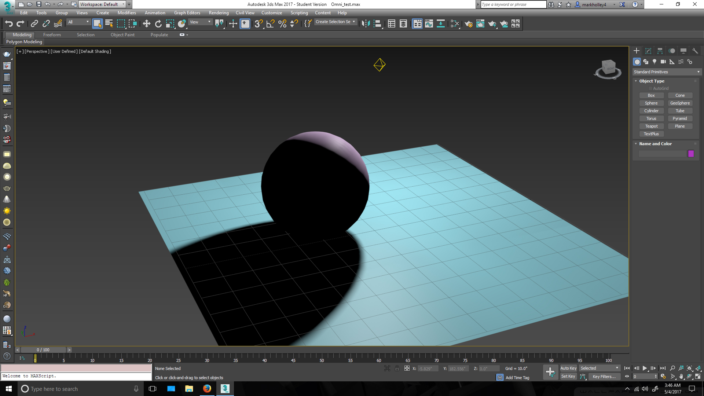
Task: Click the Box primitive button
Action: click(x=651, y=95)
